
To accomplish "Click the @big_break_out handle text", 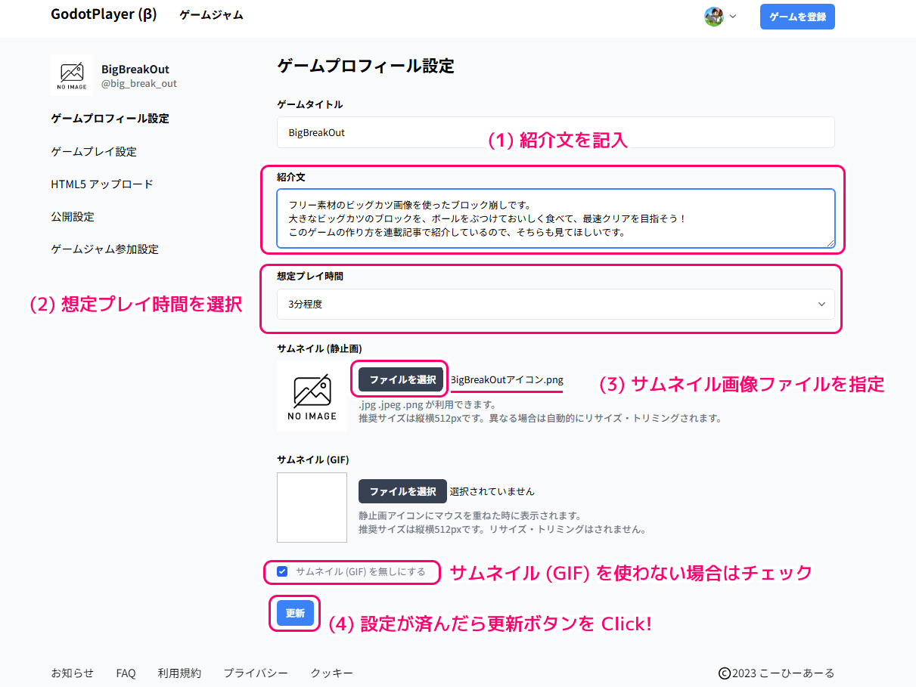I will pyautogui.click(x=139, y=83).
